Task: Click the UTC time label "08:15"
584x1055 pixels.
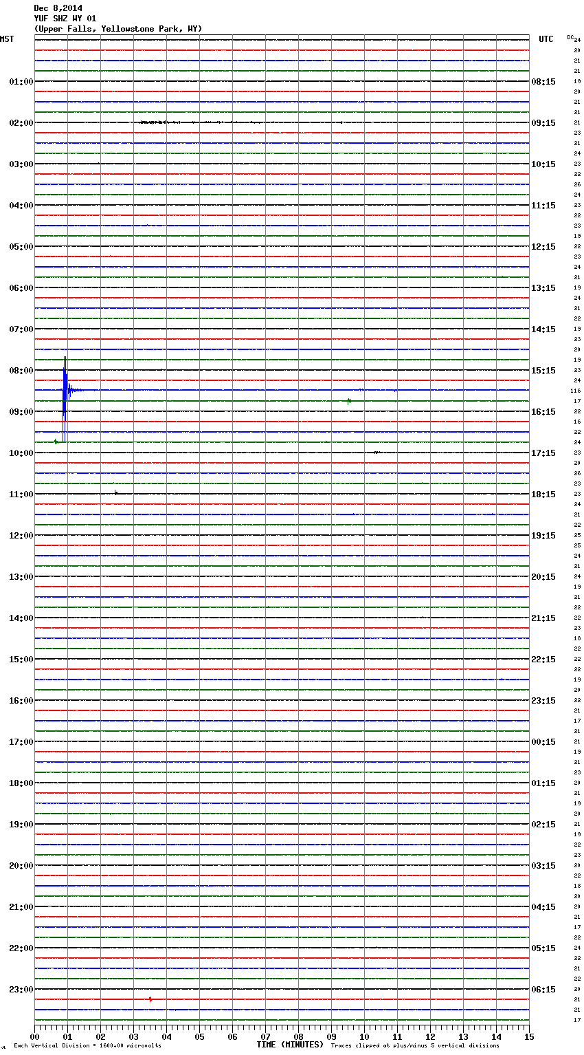Action: click(x=543, y=82)
